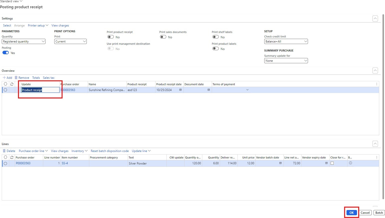
Task: Open the Check credit limit dropdown
Action: [x=286, y=41]
